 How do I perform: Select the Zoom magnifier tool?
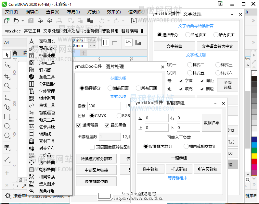(x=7, y=86)
